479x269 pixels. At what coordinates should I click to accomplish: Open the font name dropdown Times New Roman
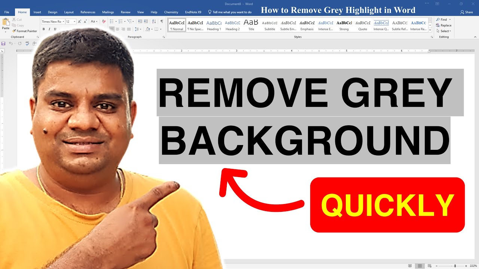coord(63,22)
